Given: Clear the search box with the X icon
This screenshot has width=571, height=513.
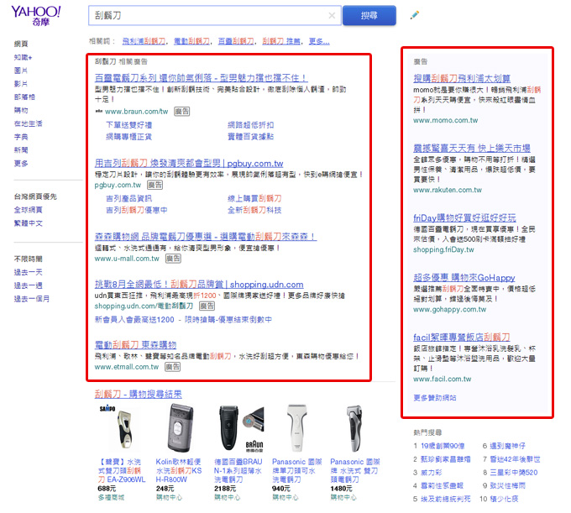Looking at the screenshot, I should click(x=332, y=16).
